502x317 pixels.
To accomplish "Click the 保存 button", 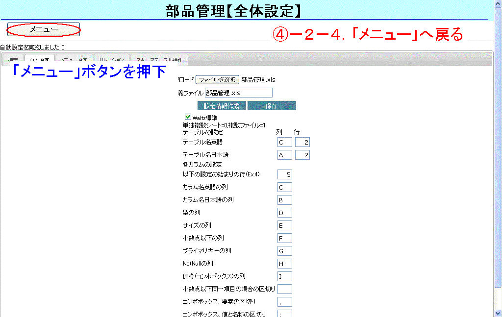I will click(272, 106).
